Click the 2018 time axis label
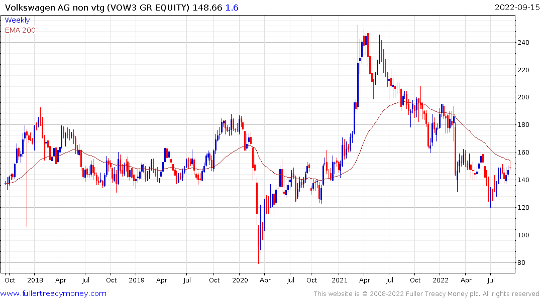540x301 pixels. point(35,280)
